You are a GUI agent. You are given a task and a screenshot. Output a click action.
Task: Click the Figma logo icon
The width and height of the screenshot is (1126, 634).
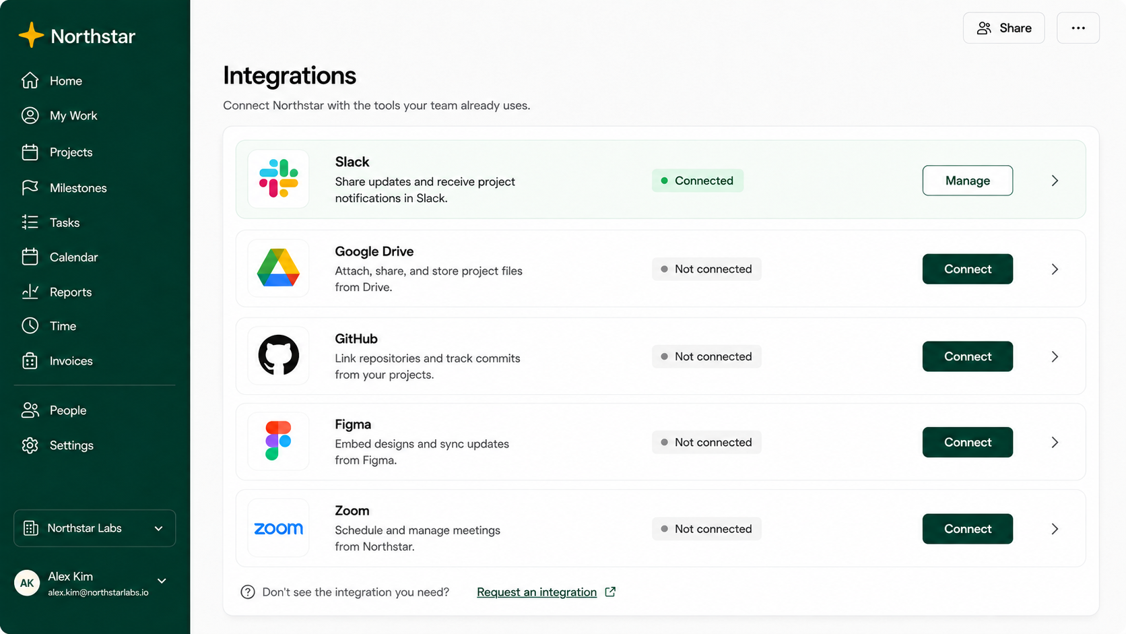click(x=278, y=441)
